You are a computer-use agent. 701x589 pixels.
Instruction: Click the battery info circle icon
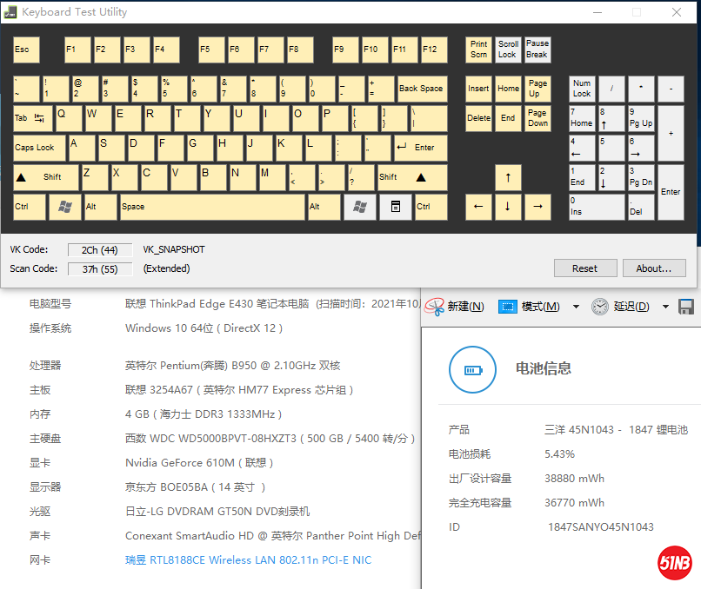[x=472, y=370]
